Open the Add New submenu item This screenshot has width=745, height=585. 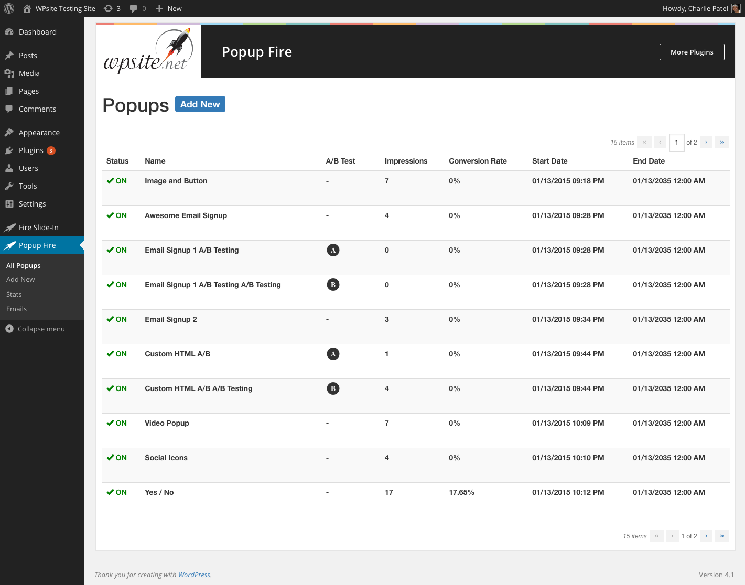pyautogui.click(x=20, y=280)
